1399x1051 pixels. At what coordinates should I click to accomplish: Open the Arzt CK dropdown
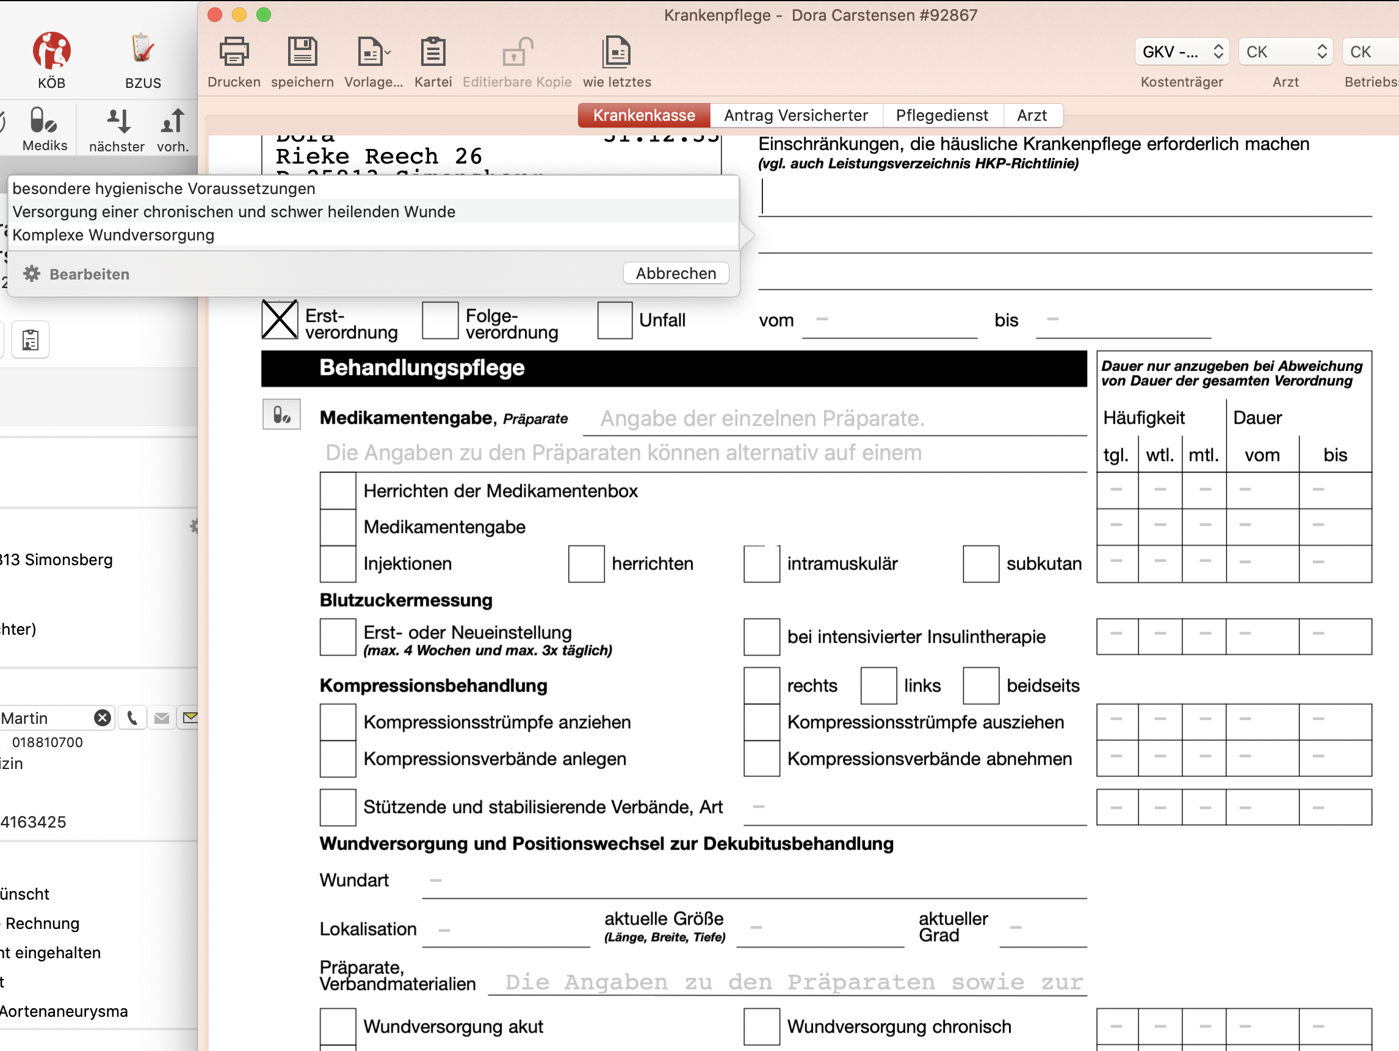pos(1286,52)
